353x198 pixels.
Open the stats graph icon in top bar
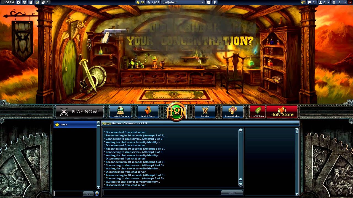click(208, 2)
